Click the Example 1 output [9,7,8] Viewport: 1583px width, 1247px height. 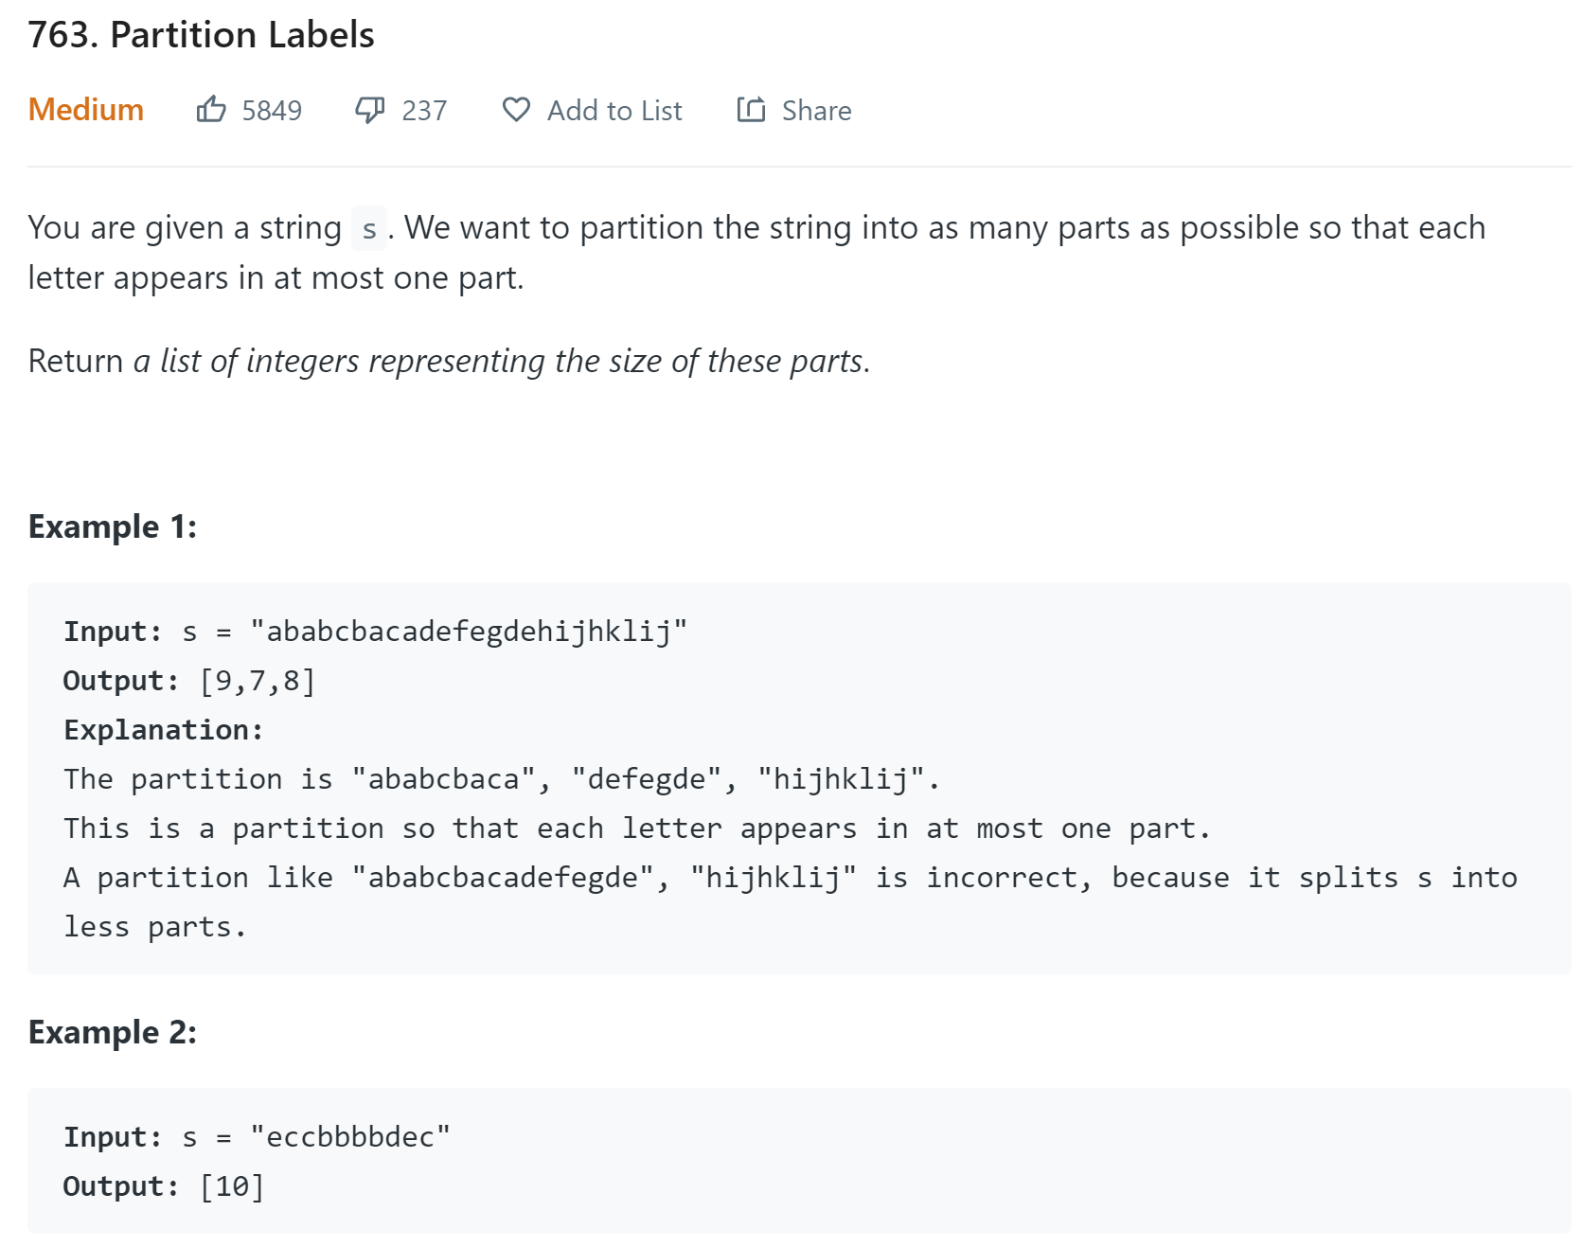258,681
